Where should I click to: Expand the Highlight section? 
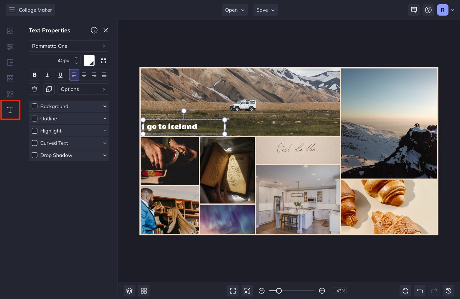tap(105, 131)
